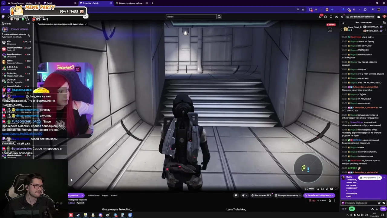Switch to Колесо случайного выбора tab
Image resolution: width=387 pixels, height=218 pixels.
(131, 3)
